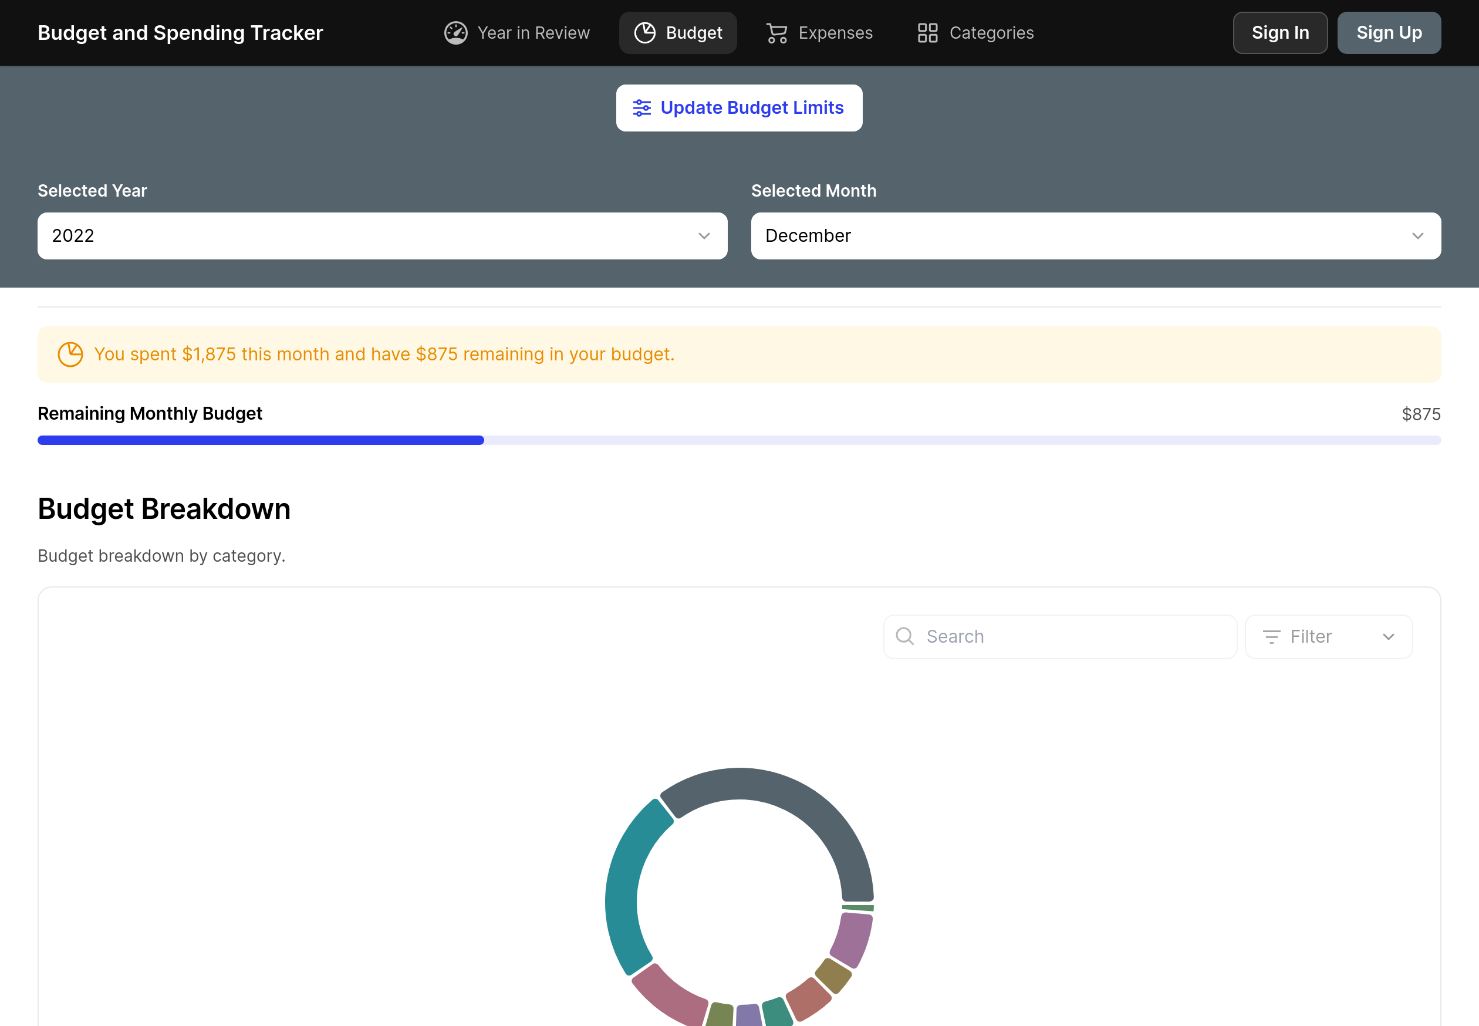
Task: Open the Selected Year dropdown showing 2022
Action: tap(382, 236)
